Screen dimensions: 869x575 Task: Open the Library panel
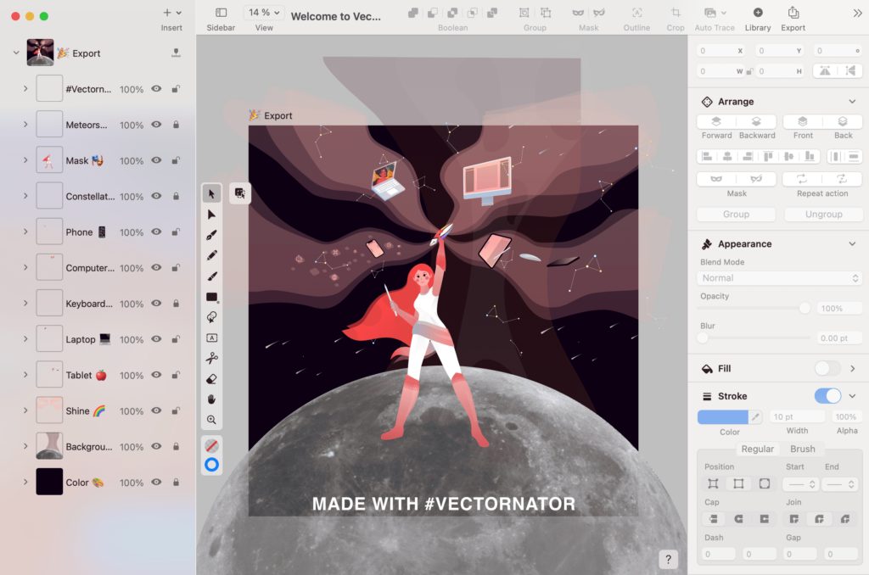(758, 13)
